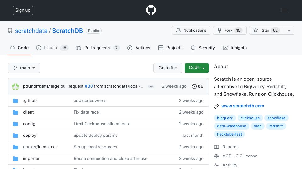Click the client folder icon
Image resolution: width=302 pixels, height=169 pixels.
15,112
